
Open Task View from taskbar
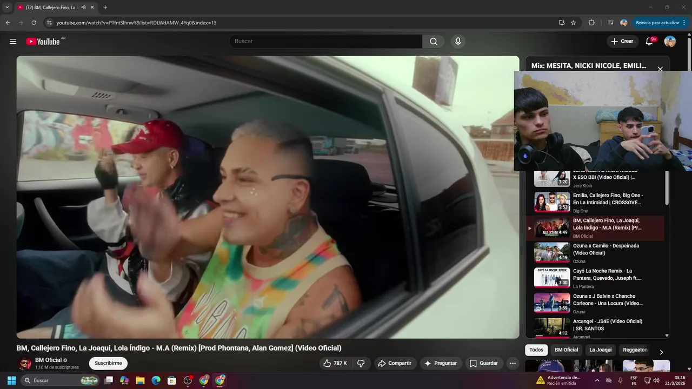point(109,380)
